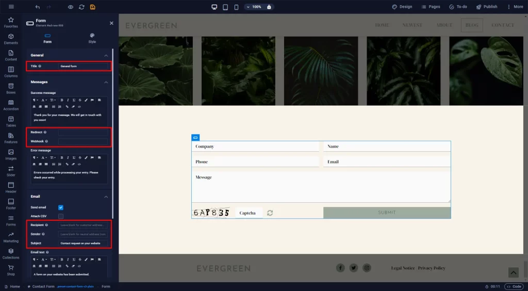Click the preview eye icon
Image resolution: width=528 pixels, height=291 pixels.
click(70, 7)
